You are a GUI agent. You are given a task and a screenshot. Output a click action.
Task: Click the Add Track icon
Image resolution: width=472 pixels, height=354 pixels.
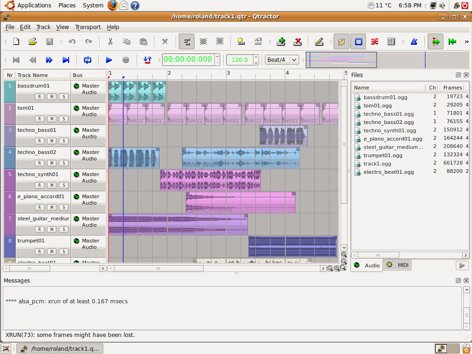click(x=281, y=41)
